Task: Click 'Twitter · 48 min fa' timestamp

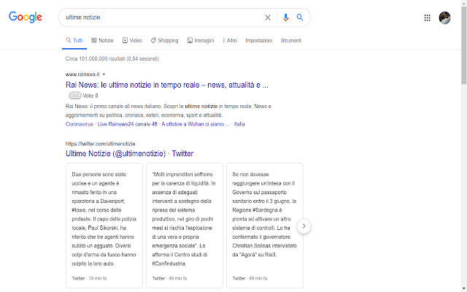Action: [x=169, y=279]
